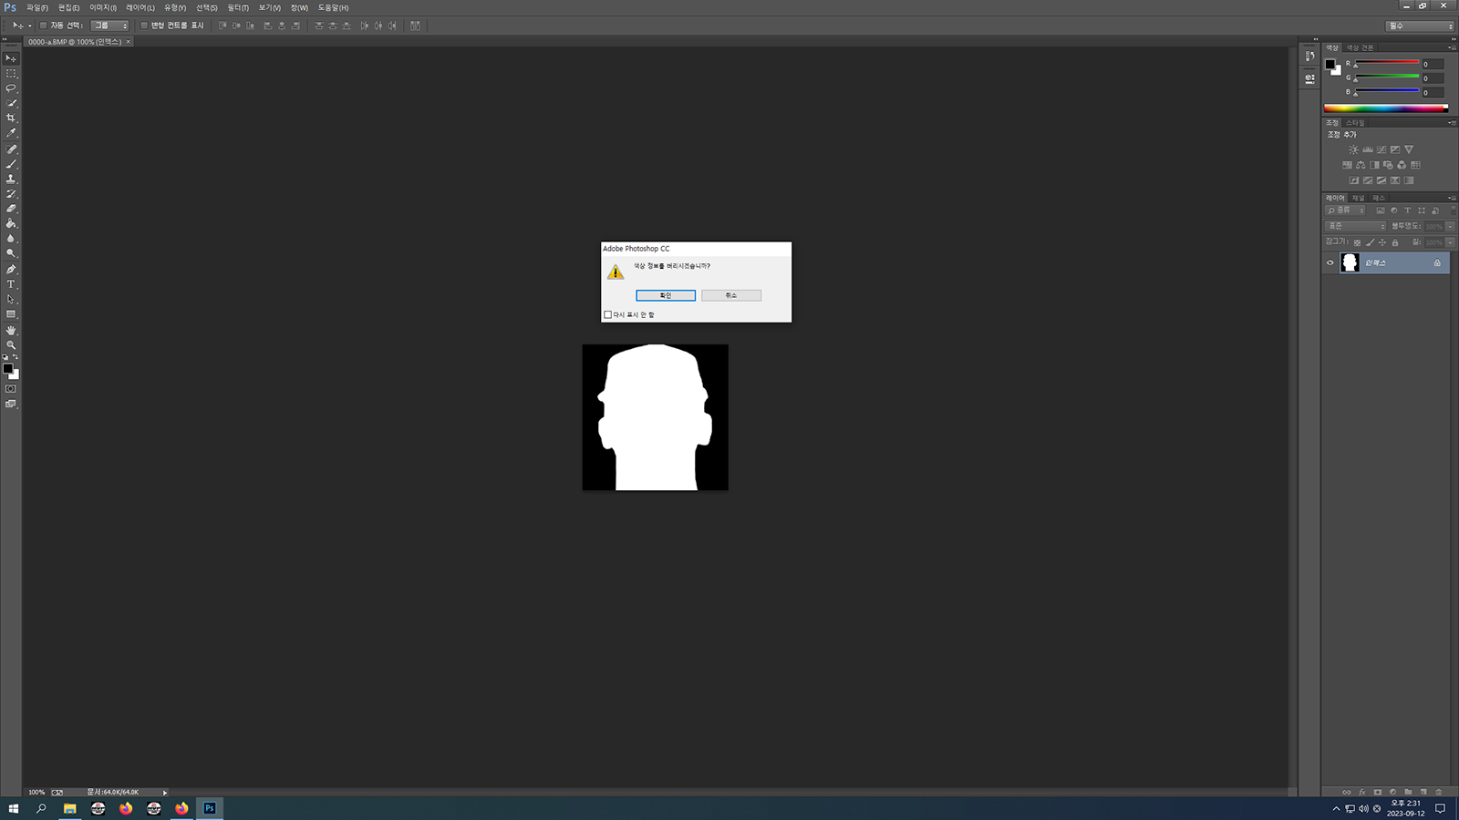Select the Crop tool
The height and width of the screenshot is (820, 1459).
pos(11,118)
